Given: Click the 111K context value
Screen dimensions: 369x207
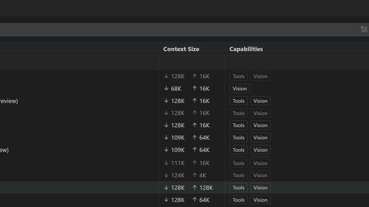Looking at the screenshot, I should click(178, 163).
